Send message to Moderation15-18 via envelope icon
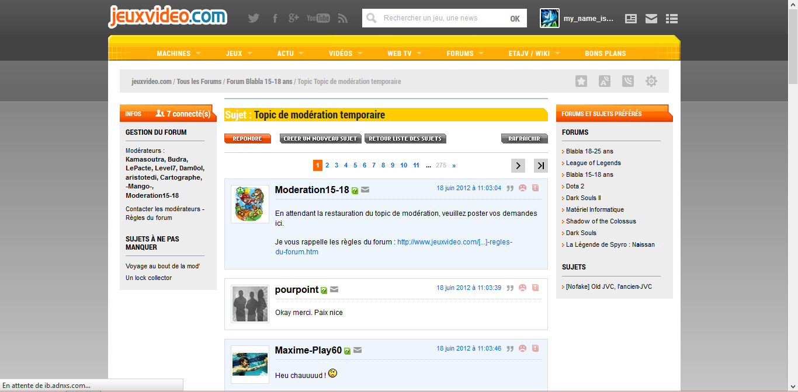Screen dimensions: 798x392 click(365, 190)
